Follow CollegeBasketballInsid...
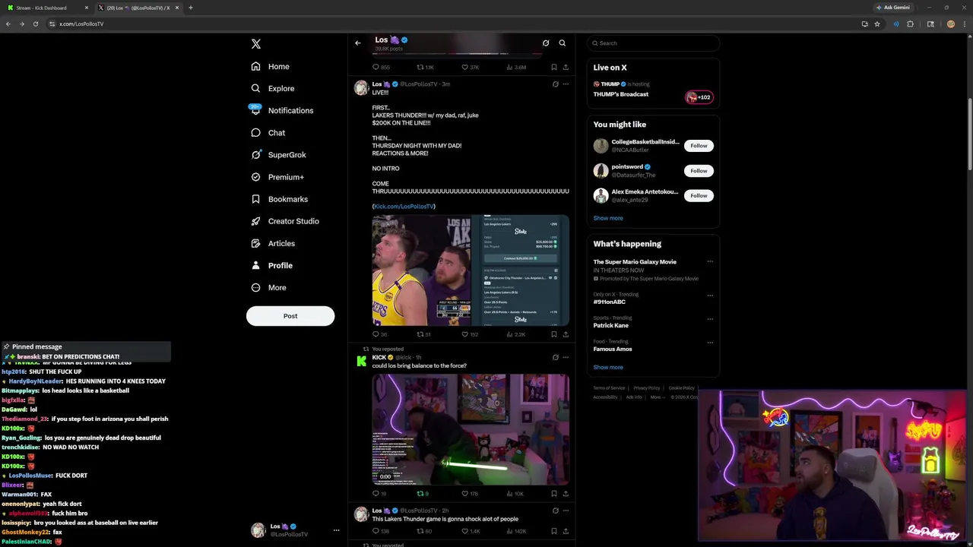Screen dimensions: 973x547 click(x=699, y=146)
